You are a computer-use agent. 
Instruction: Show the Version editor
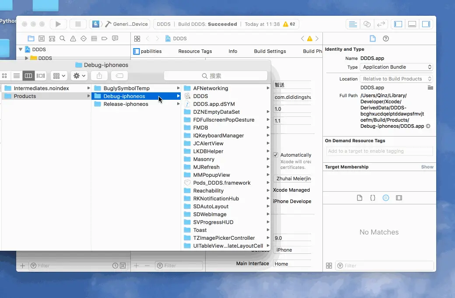pos(381,24)
